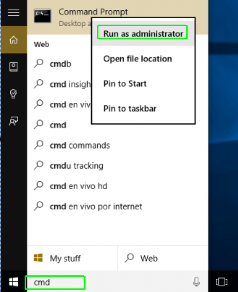The image size is (238, 292).
Task: Select the Home icon in sidebar
Action: 13,40
